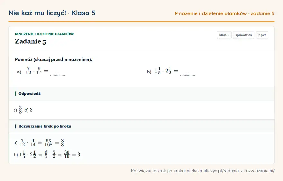Image resolution: width=283 pixels, height=181 pixels.
Task: Click 'Mnożenie i dzielenie ułamków · zadanie 5' header text
Action: click(224, 14)
